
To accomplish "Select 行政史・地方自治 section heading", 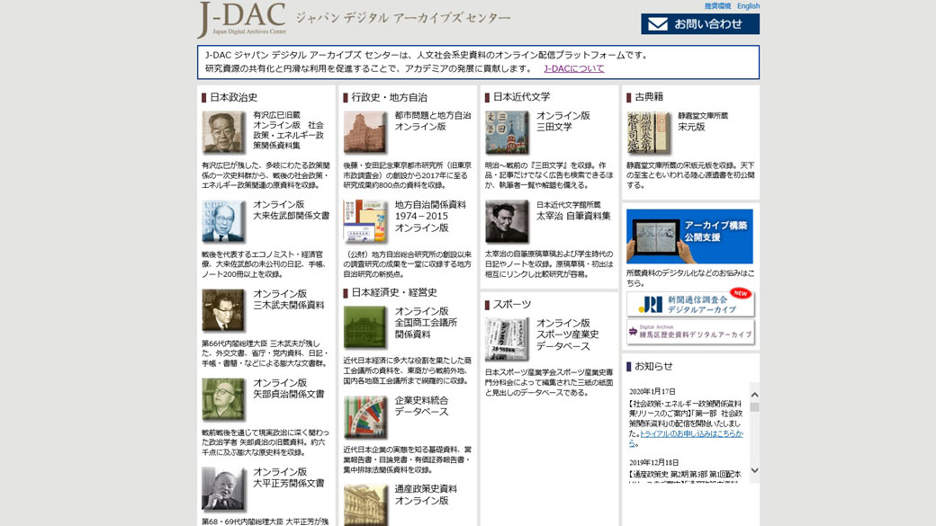I will 389,97.
